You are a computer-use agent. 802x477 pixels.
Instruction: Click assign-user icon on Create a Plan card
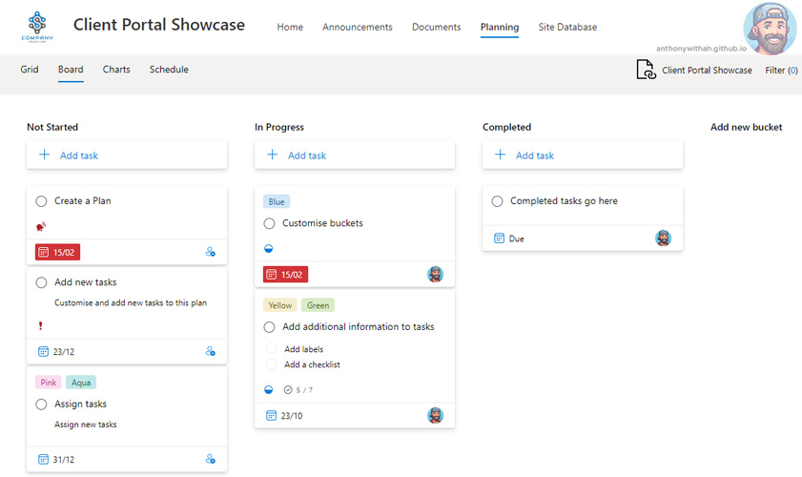click(x=211, y=252)
